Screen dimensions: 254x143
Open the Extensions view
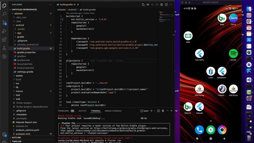[x=4, y=40]
